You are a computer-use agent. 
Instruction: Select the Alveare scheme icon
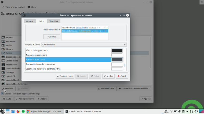click(3, 49)
